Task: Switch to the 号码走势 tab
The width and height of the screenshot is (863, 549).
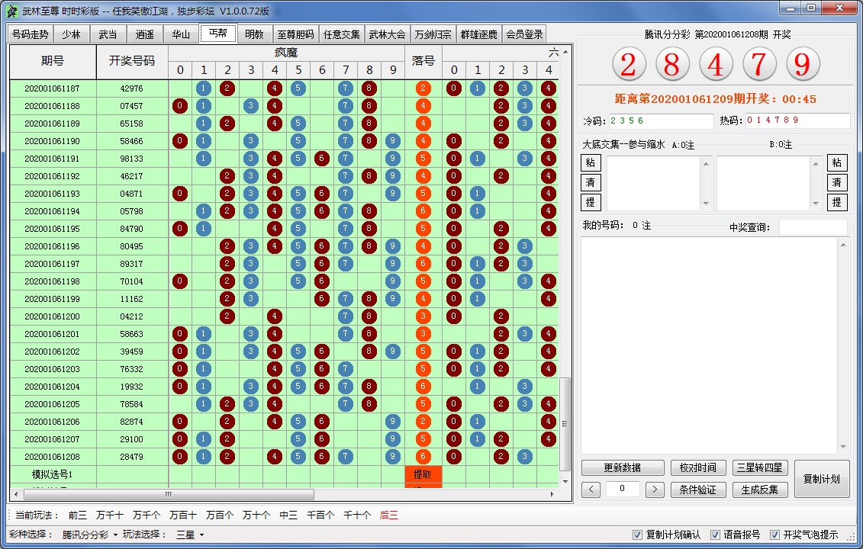Action: [31, 34]
